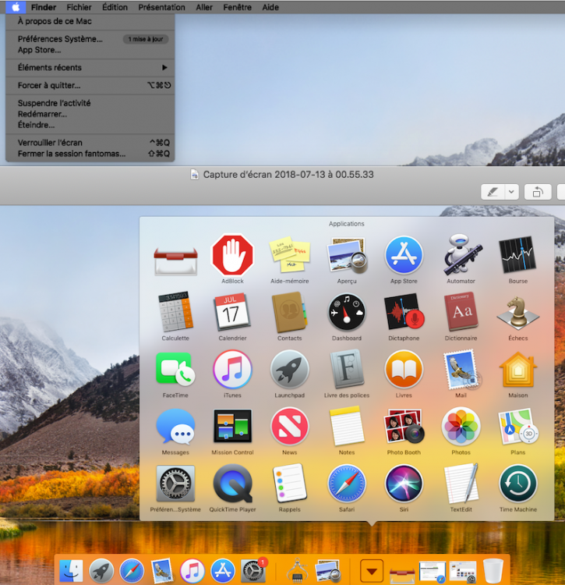This screenshot has height=585, width=565.
Task: Open AdBlock in the Applications stack
Action: pos(232,255)
